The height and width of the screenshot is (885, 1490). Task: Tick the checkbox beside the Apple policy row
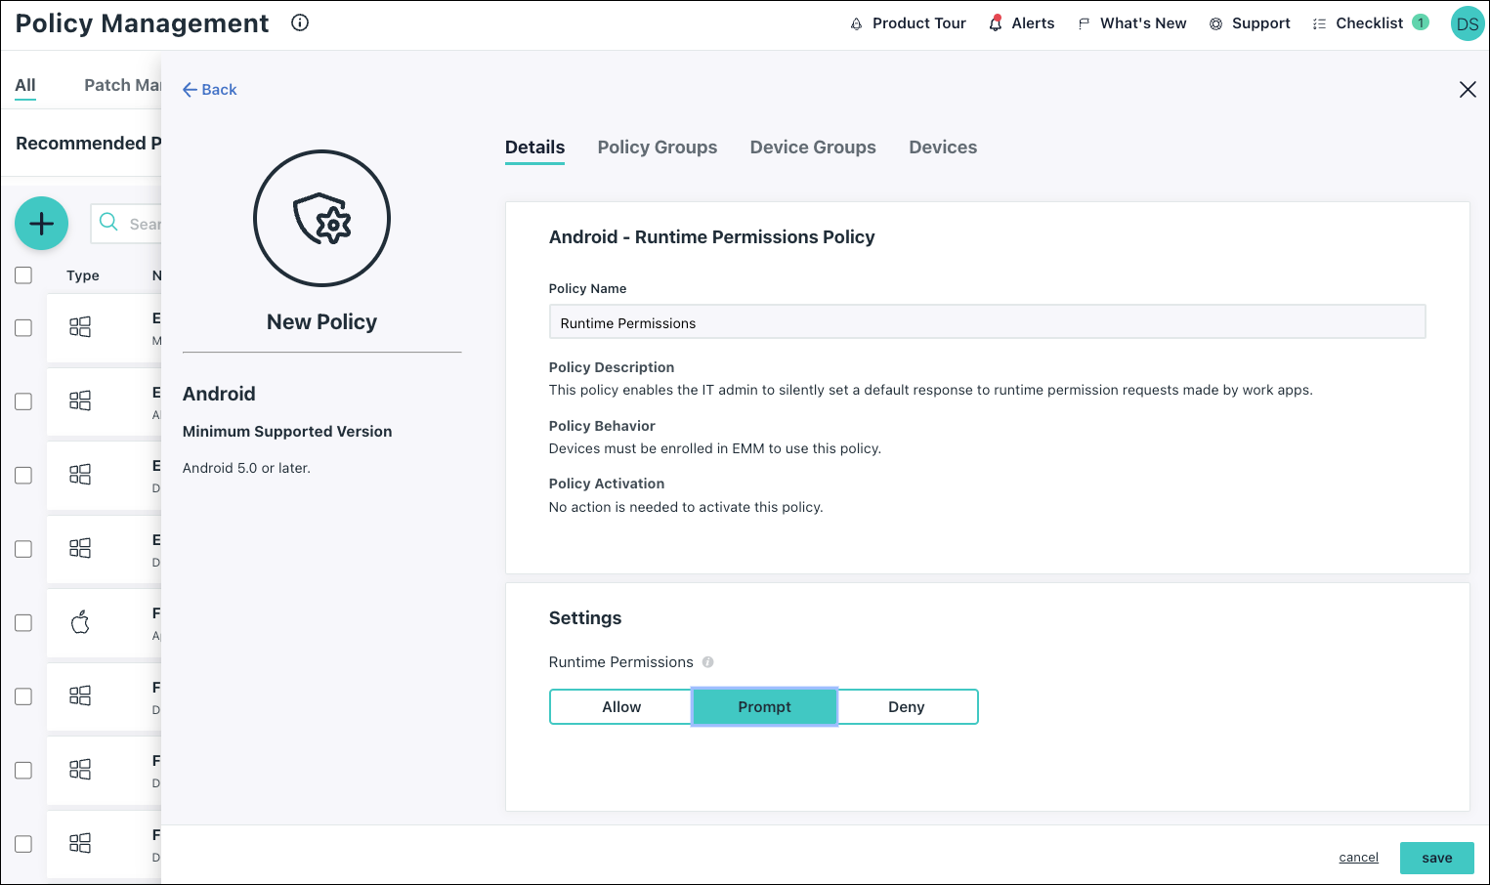coord(23,623)
